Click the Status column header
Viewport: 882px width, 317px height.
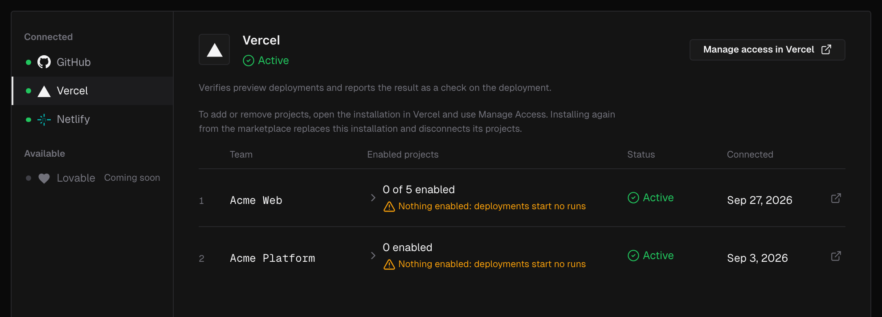click(641, 154)
